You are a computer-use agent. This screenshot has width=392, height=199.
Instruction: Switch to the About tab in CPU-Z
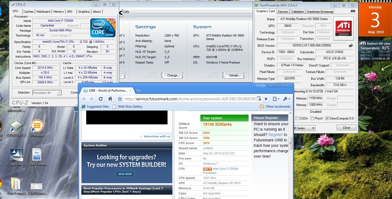pos(97,12)
